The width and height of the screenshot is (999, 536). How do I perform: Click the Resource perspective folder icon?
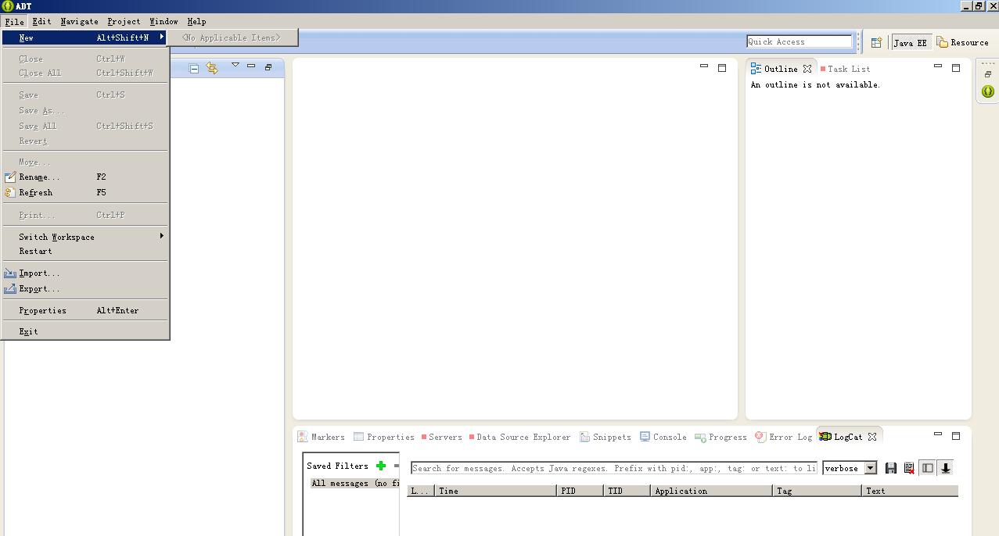click(x=943, y=42)
